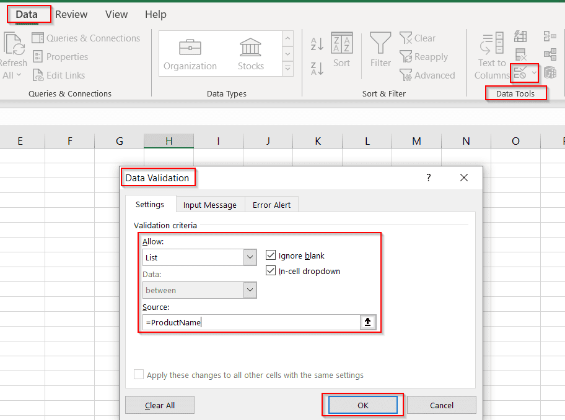Click the Refresh All icon
The image size is (565, 420).
(x=14, y=45)
